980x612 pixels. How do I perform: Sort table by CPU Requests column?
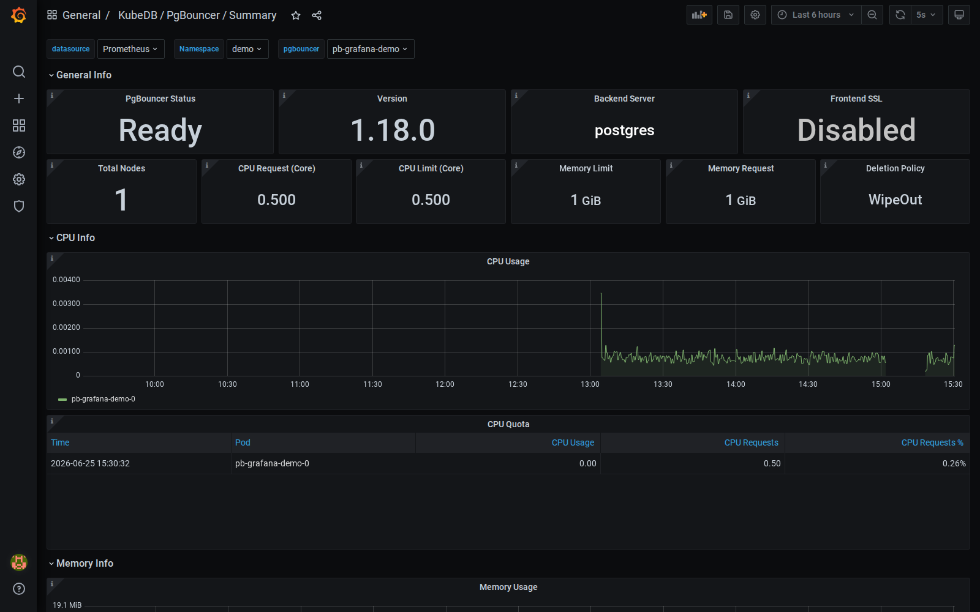(x=751, y=442)
